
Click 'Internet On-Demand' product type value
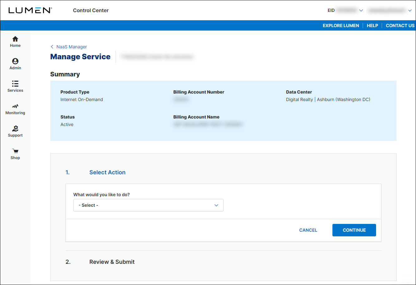click(82, 99)
